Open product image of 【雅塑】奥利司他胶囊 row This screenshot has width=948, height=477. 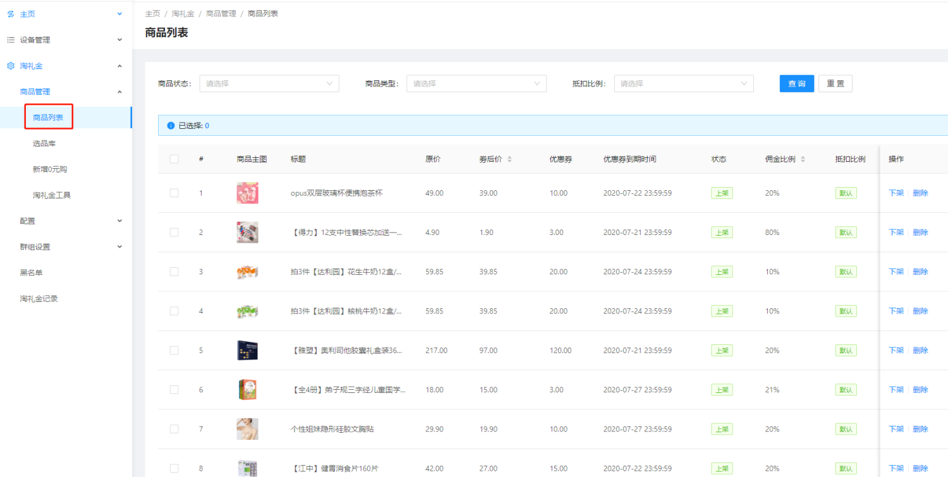point(247,350)
